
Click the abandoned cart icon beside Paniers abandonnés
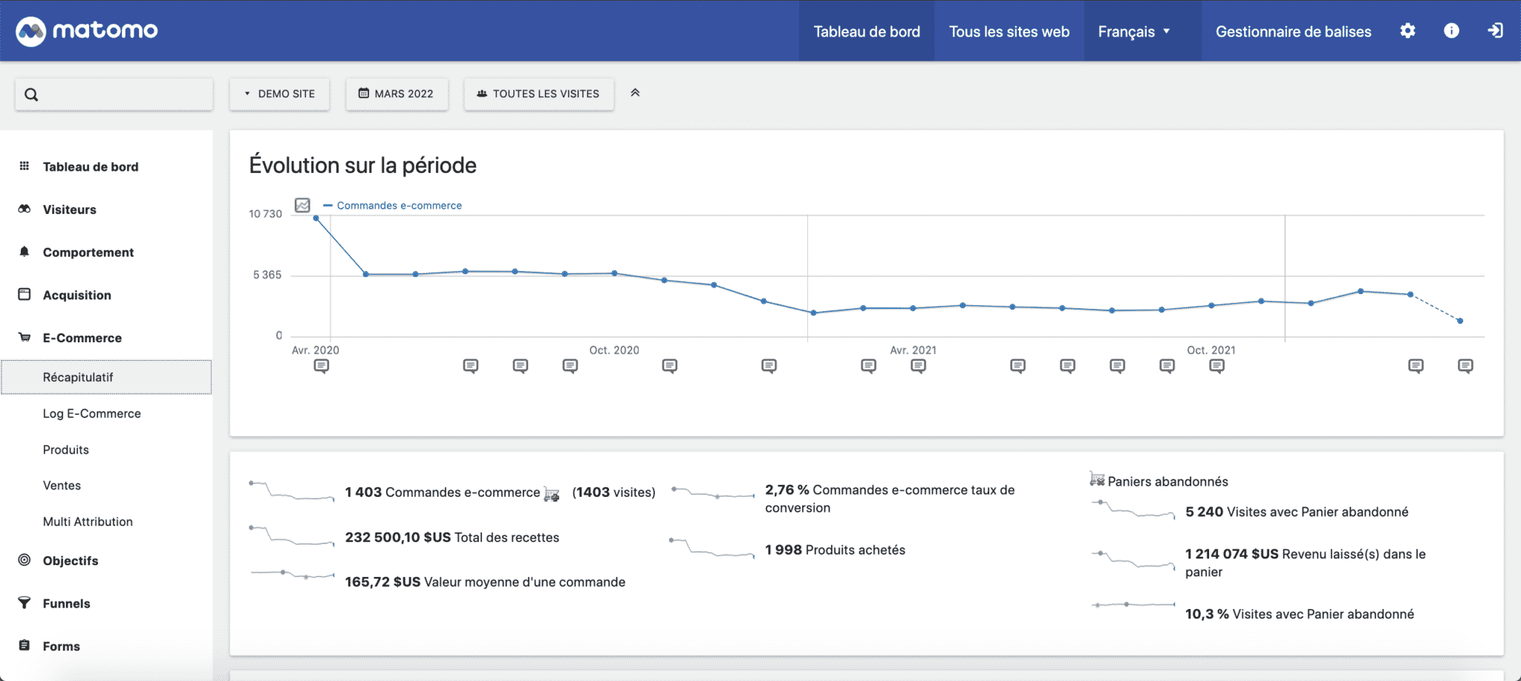pyautogui.click(x=1096, y=480)
